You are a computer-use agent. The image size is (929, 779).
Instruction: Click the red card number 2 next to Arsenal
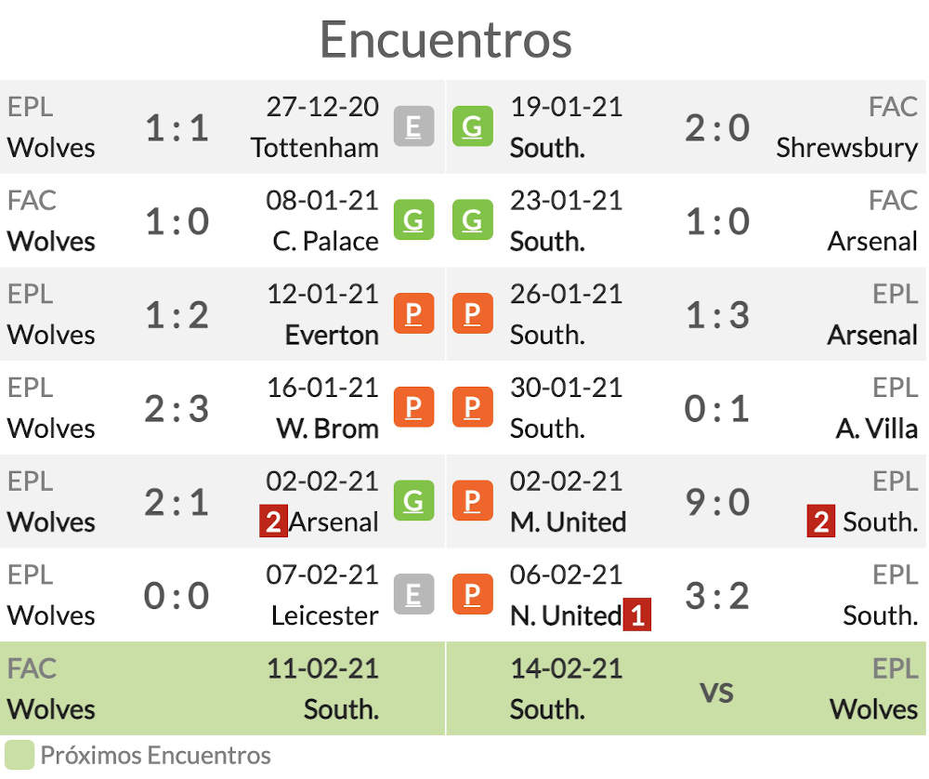click(273, 522)
